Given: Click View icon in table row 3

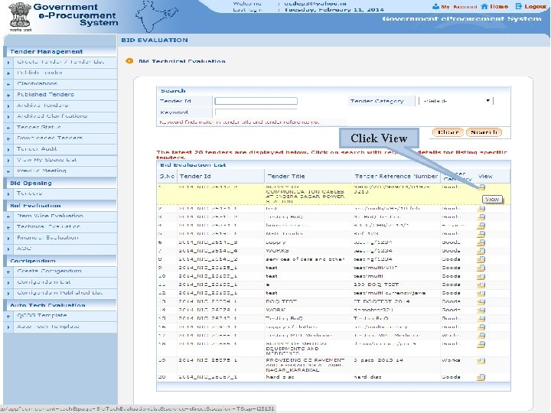Looking at the screenshot, I should (x=481, y=217).
